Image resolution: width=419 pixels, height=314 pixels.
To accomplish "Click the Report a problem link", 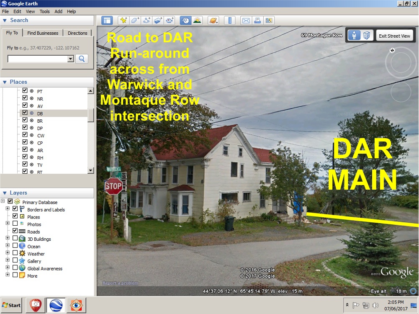I will pyautogui.click(x=121, y=283).
